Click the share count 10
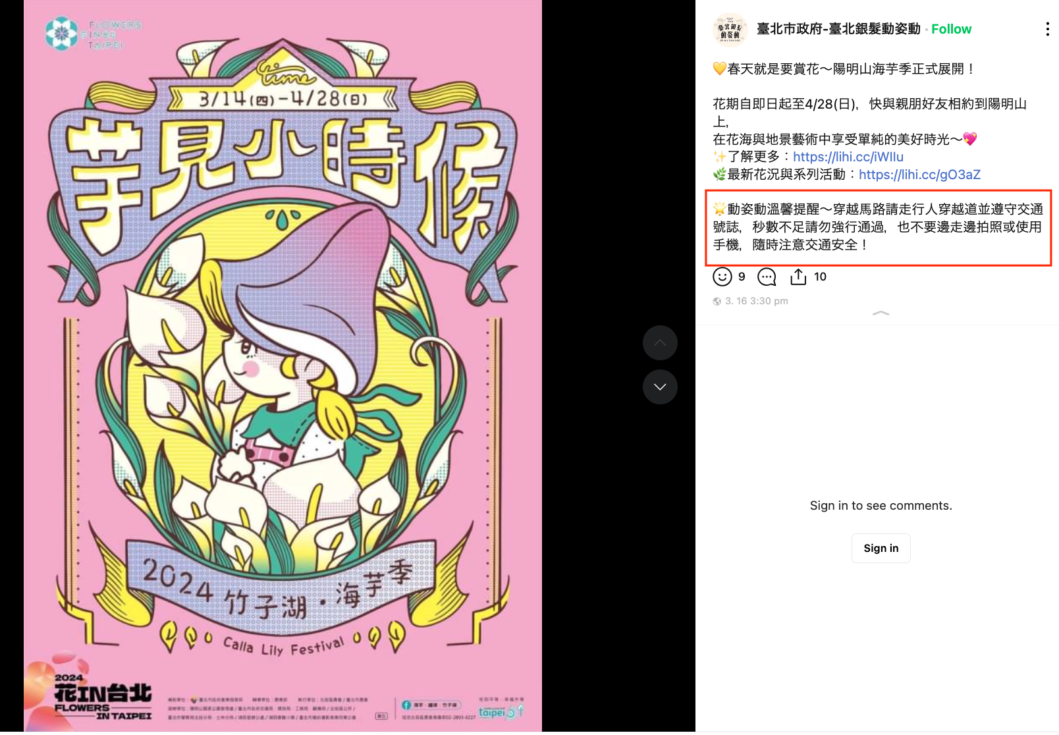Image resolution: width=1059 pixels, height=735 pixels. (x=820, y=277)
